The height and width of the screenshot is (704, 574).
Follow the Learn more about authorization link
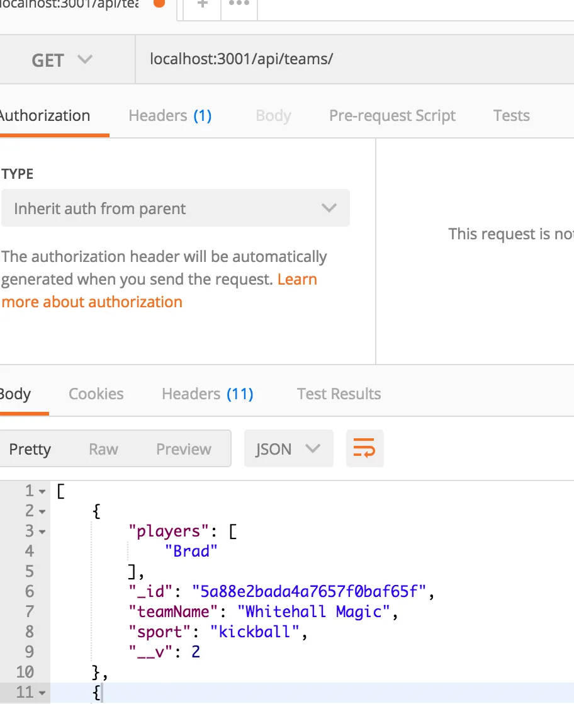tap(93, 302)
